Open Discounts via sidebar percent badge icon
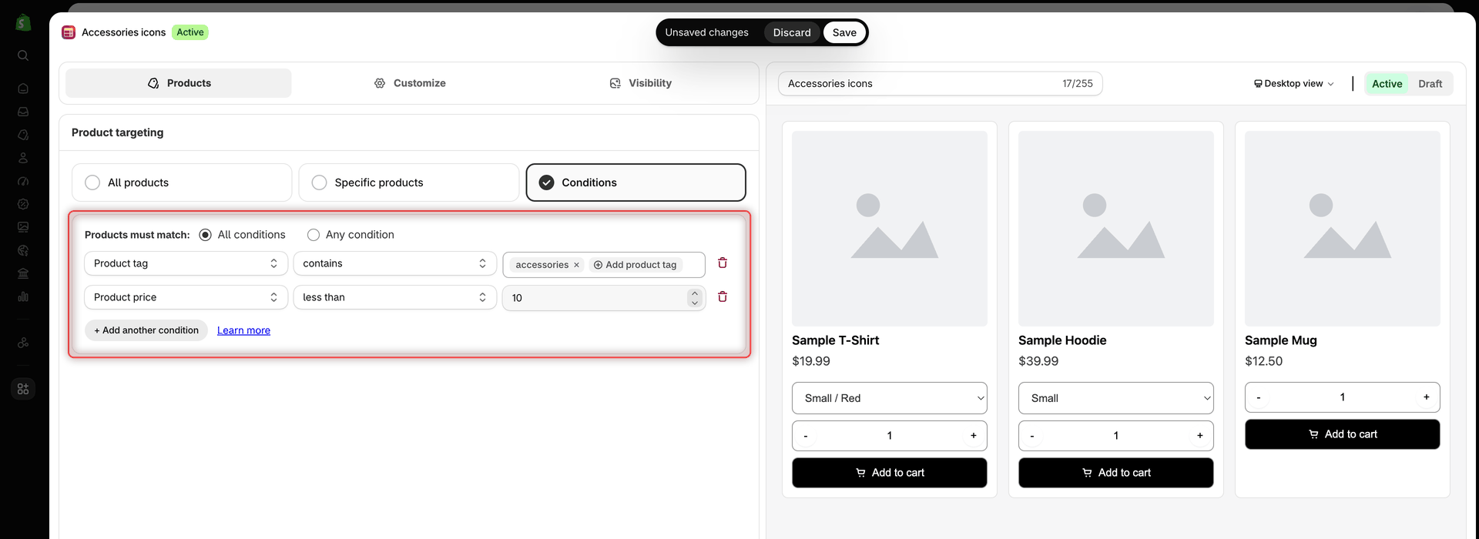Screen dimensions: 1479x539 (x=23, y=204)
